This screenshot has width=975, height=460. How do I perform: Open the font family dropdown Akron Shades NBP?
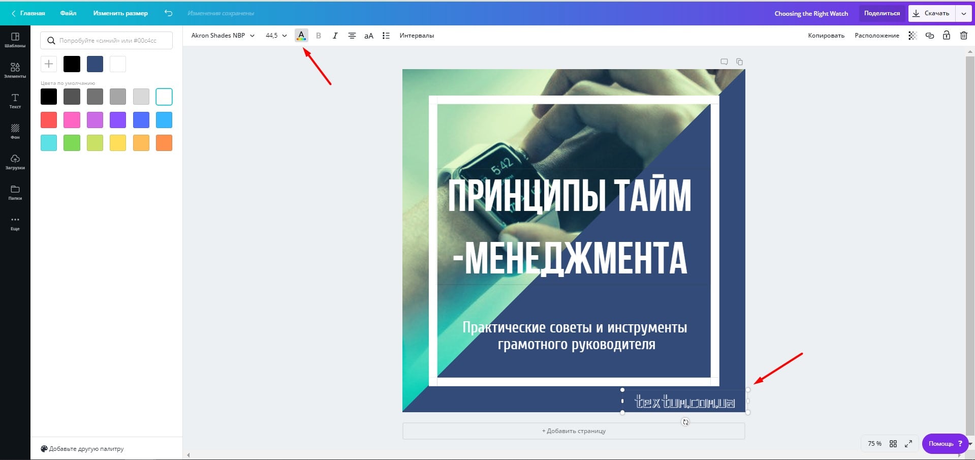point(223,36)
